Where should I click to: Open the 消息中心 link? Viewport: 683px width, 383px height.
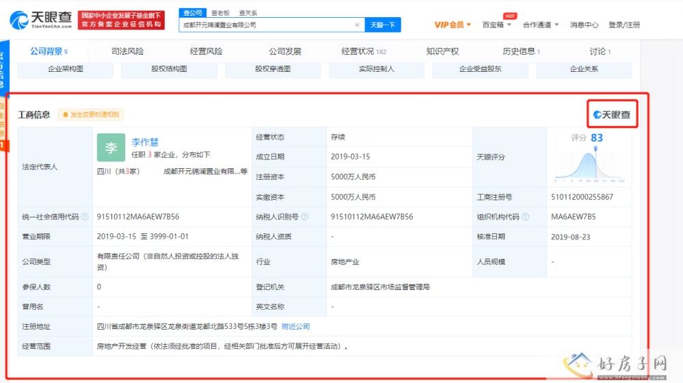click(x=584, y=25)
